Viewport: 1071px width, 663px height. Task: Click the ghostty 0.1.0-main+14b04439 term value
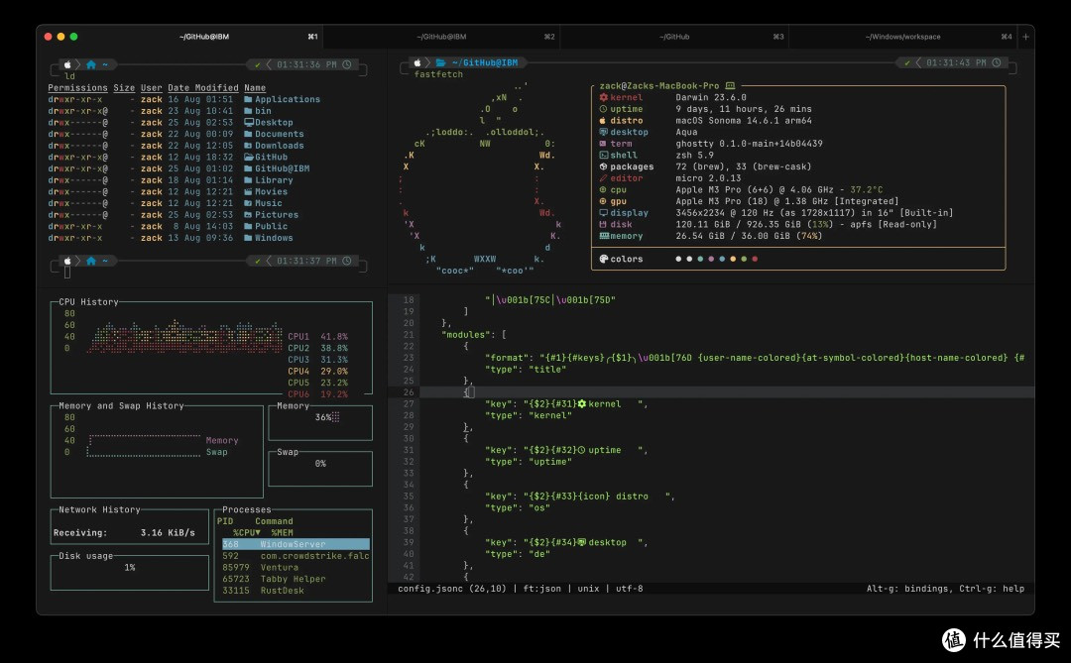(x=750, y=144)
